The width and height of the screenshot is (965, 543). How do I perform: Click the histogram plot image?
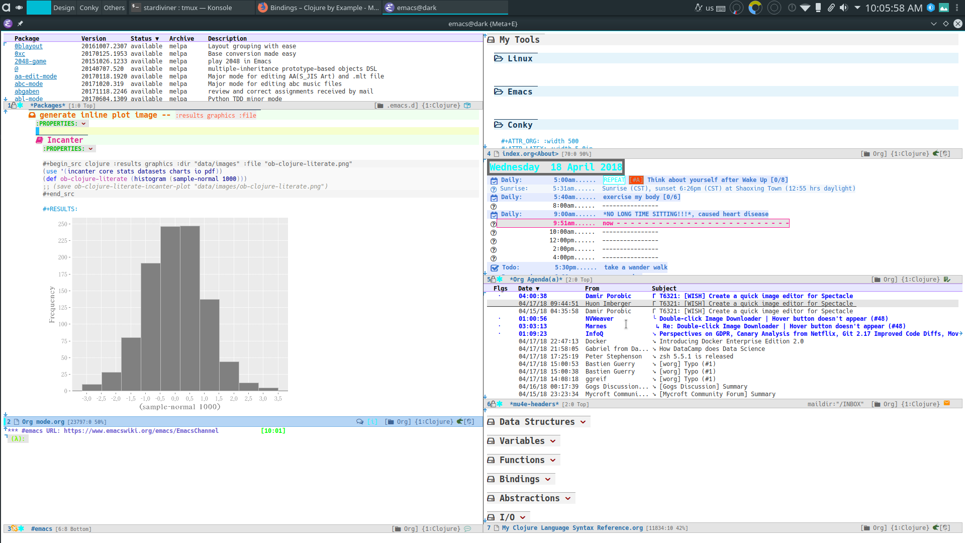168,314
